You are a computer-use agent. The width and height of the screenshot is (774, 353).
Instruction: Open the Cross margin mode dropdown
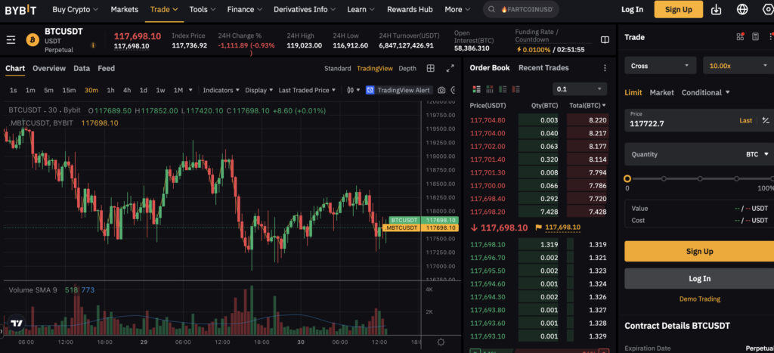click(661, 66)
